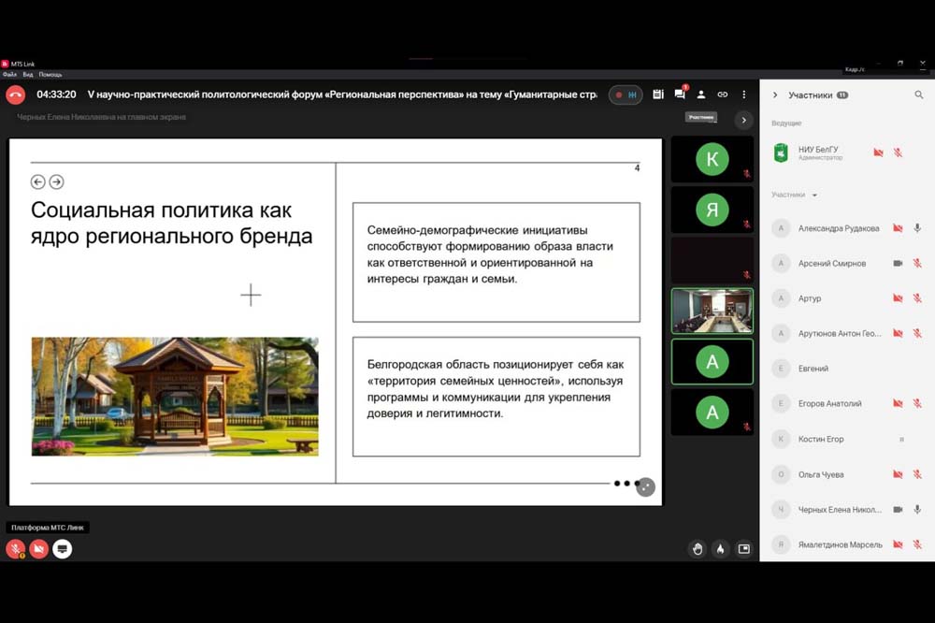Open the notes/files list icon in toolbar
Image resolution: width=935 pixels, height=623 pixels.
coord(658,94)
